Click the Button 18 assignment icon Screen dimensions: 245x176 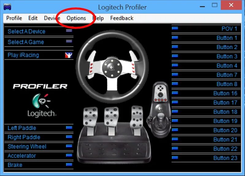[x=175, y=111]
